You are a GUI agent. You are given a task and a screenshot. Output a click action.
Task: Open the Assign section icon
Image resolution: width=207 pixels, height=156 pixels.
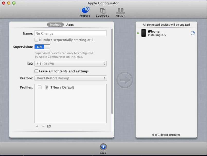coord(120,11)
